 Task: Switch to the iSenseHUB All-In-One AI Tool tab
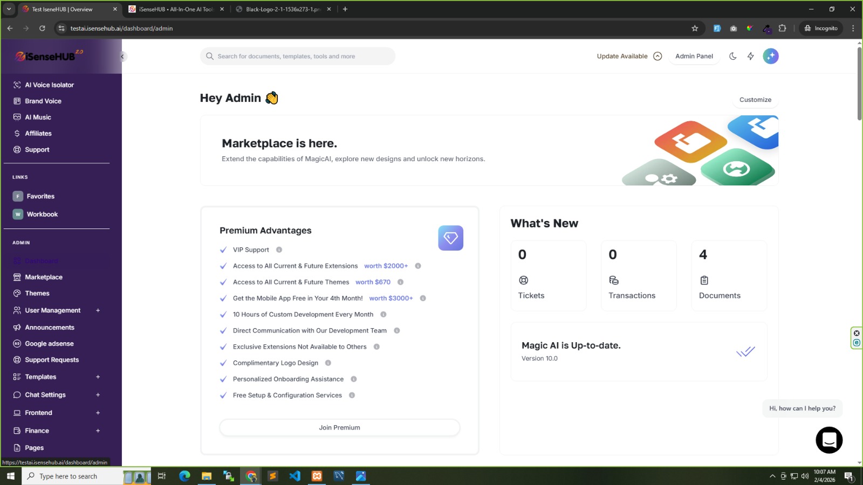[x=176, y=9]
